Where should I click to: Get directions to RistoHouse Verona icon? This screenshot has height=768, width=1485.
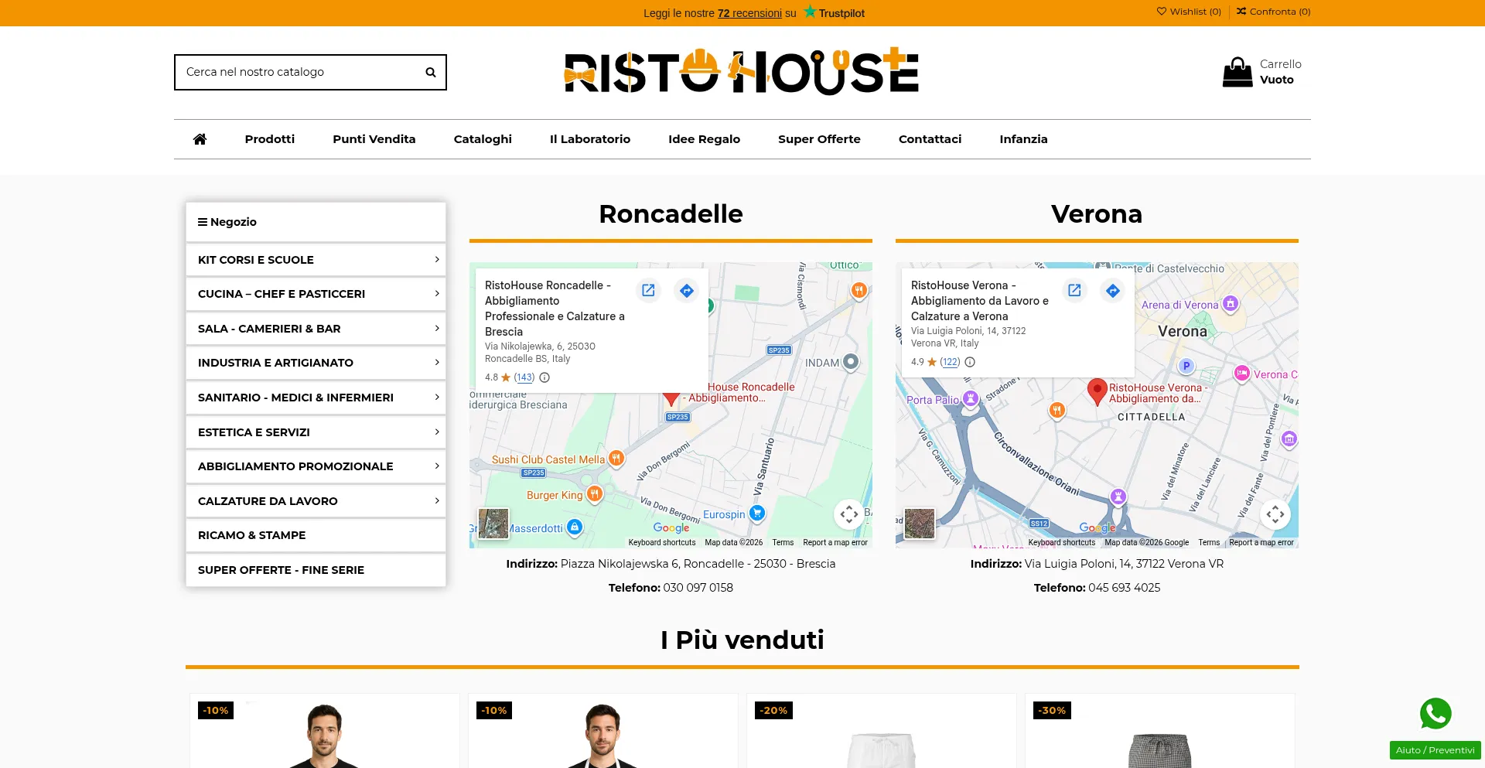(x=1113, y=290)
